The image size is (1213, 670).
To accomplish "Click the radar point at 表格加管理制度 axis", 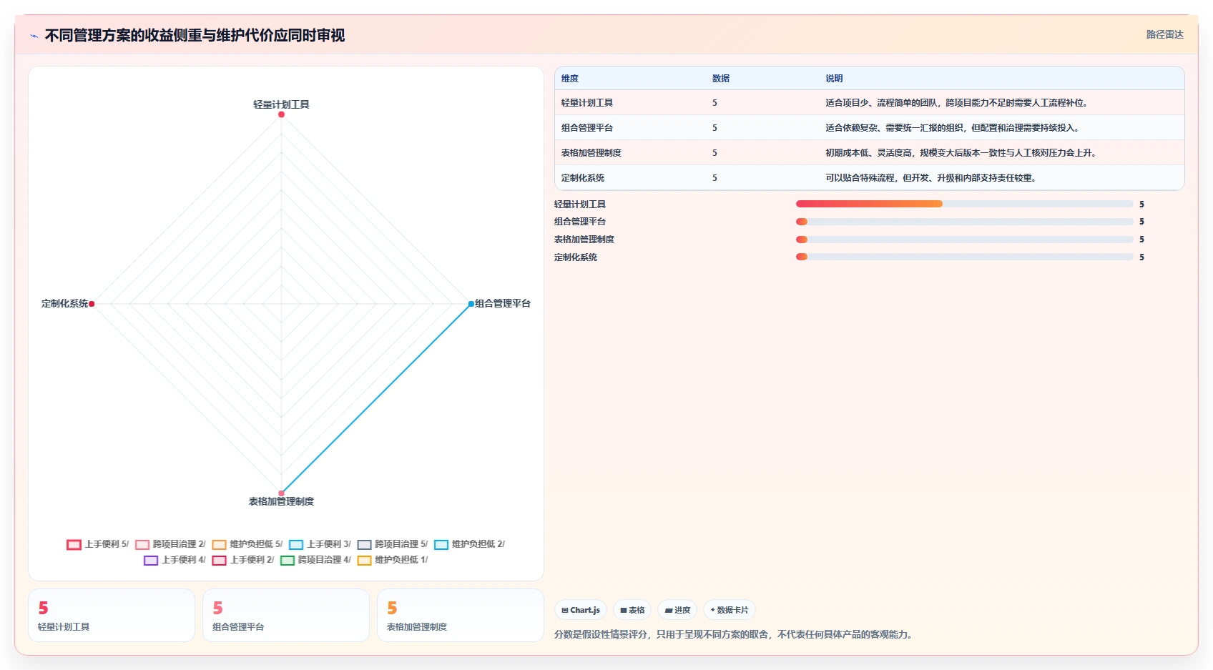I will pos(282,493).
